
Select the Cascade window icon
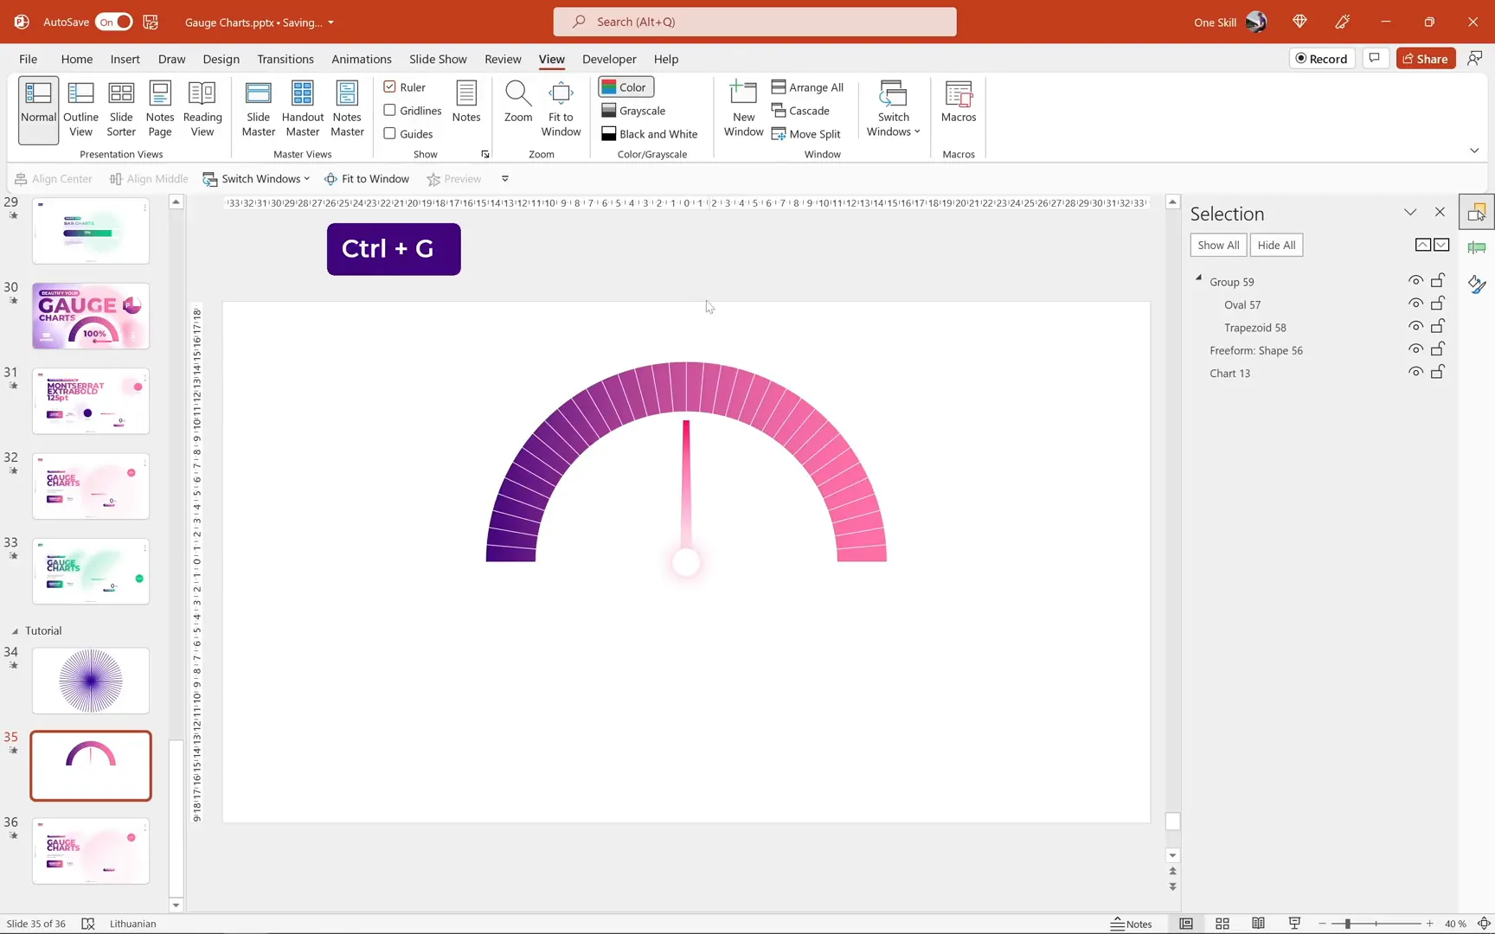tap(800, 111)
